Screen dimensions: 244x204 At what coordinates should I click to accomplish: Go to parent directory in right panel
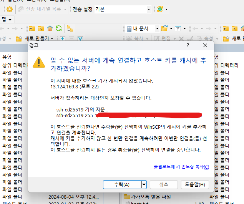(226, 28)
